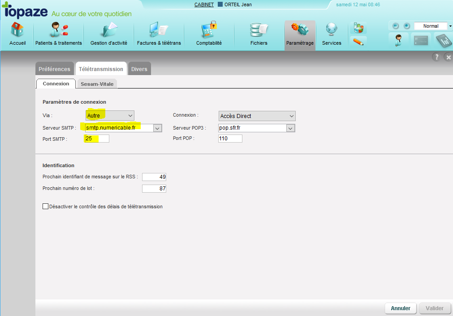
Task: Click the statistics chart icon
Action: [358, 28]
